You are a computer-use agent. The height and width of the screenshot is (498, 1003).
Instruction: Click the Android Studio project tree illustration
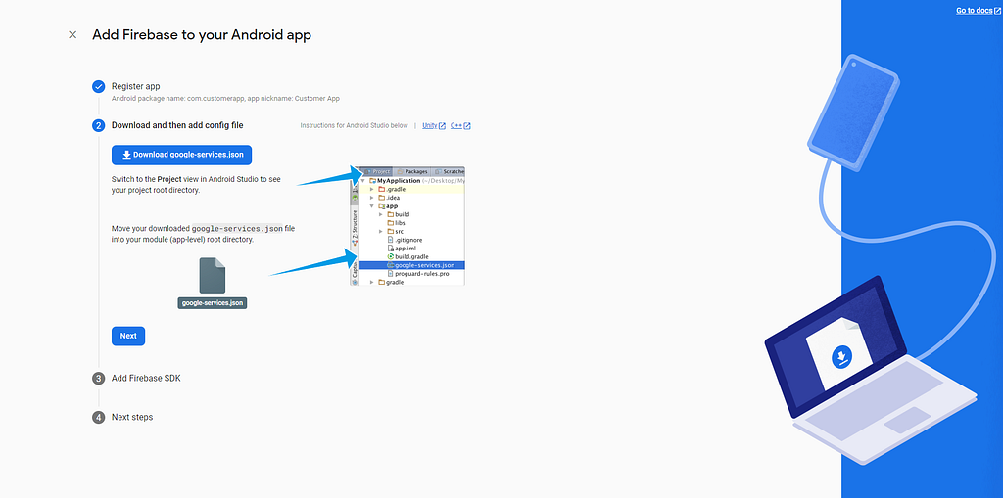407,226
